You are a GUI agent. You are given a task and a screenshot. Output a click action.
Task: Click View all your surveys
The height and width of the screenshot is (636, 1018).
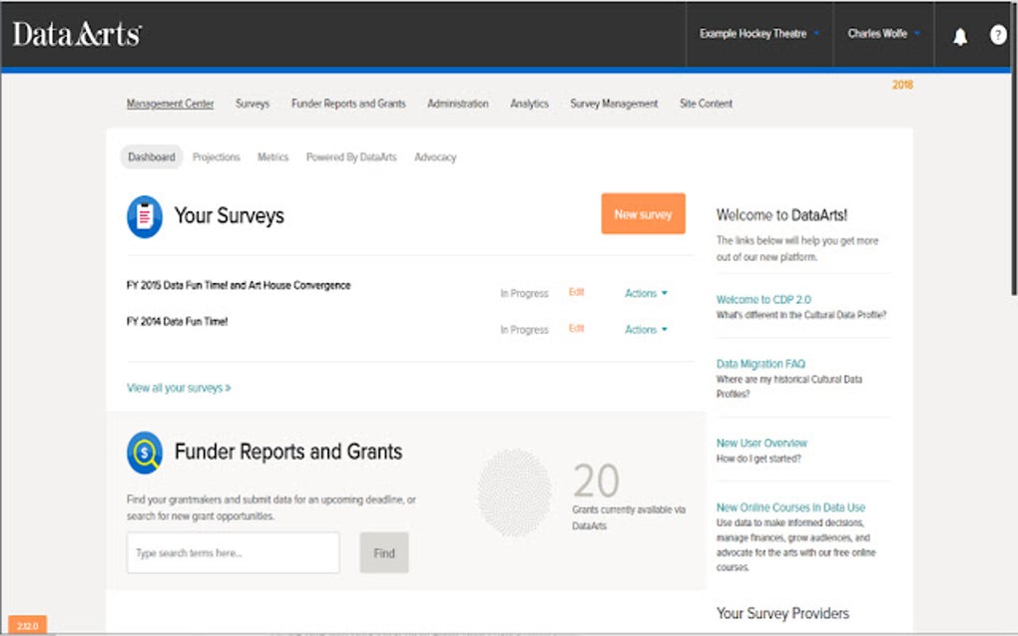178,388
